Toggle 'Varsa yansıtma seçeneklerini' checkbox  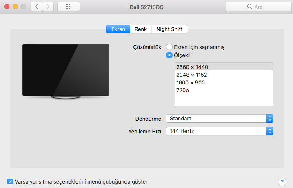(10, 181)
